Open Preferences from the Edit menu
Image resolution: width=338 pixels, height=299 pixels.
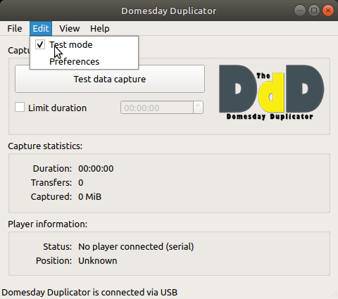click(74, 61)
